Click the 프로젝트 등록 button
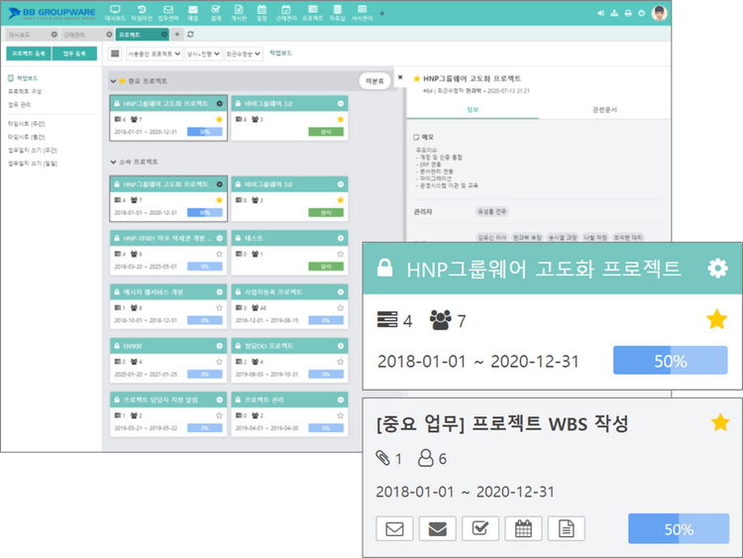743x558 pixels. click(x=29, y=54)
